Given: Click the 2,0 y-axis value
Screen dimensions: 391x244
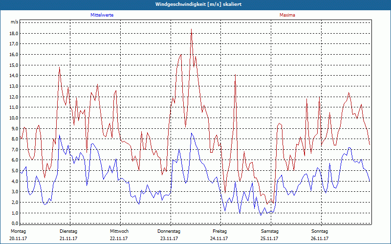Looking at the screenshot, I should tap(15, 202).
